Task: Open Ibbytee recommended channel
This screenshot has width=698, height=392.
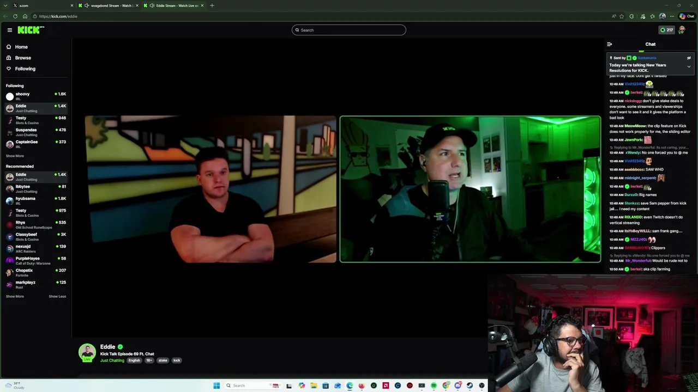Action: coord(35,188)
